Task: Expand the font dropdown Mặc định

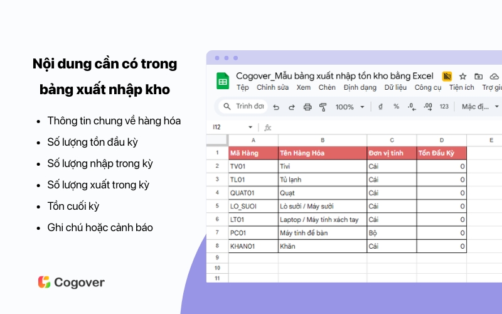Action: (480, 107)
